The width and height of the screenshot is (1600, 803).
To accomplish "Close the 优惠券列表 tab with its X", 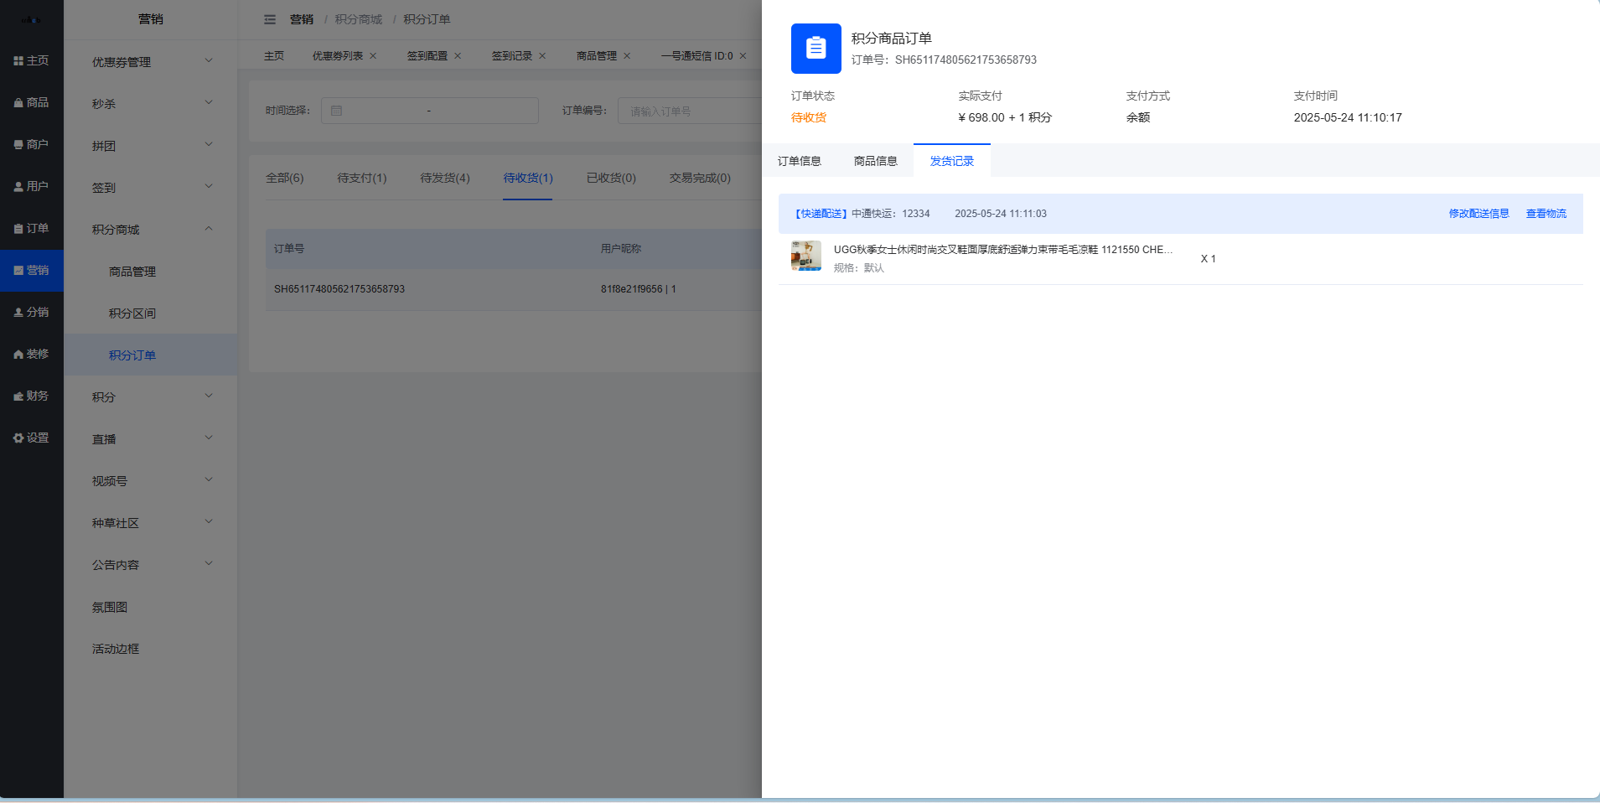I will 373,56.
